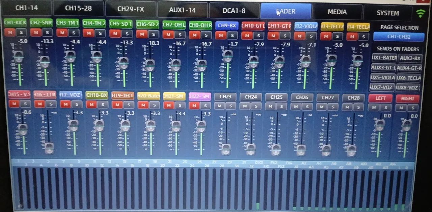The image size is (432, 212).
Task: Solo the CH2-SNR channel
Action: pyautogui.click(x=48, y=33)
